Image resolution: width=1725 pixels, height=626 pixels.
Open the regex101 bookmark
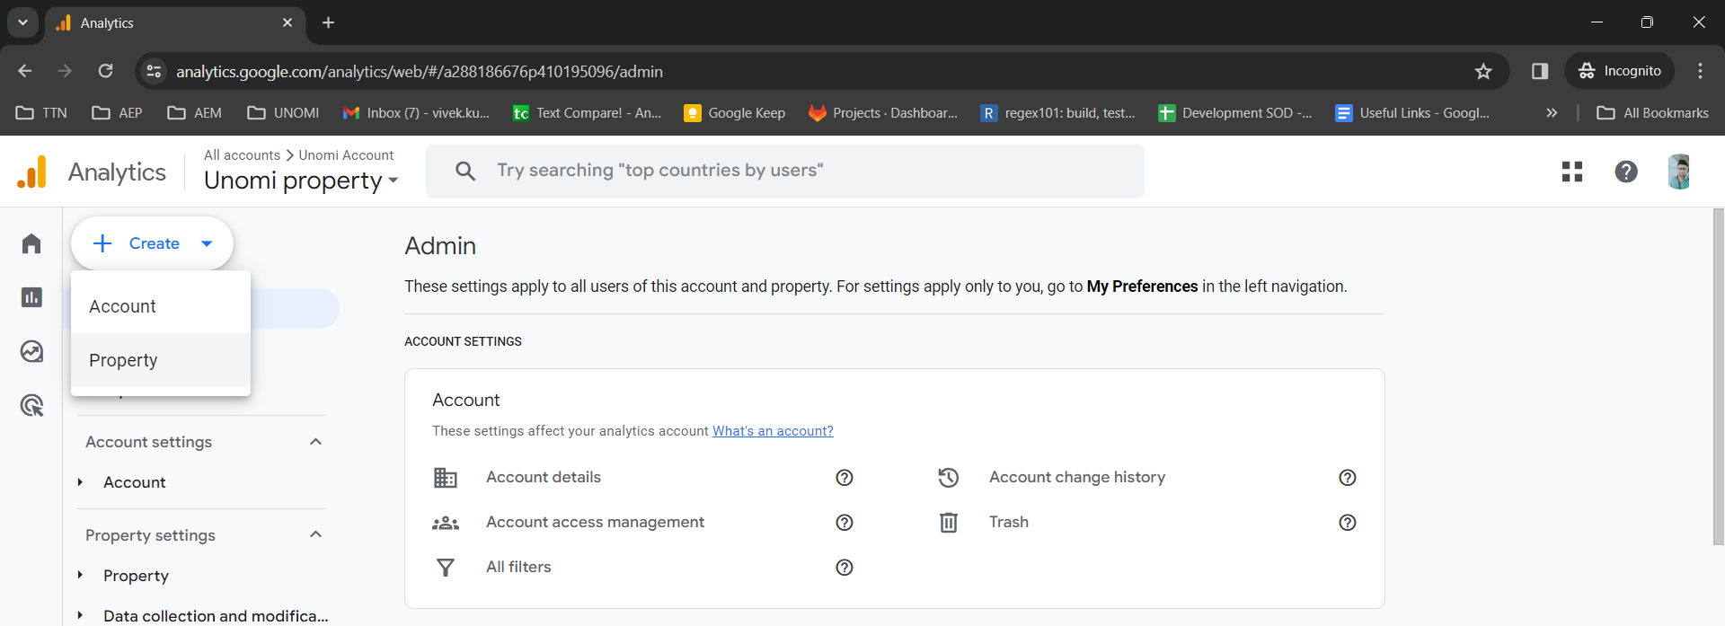point(1058,113)
